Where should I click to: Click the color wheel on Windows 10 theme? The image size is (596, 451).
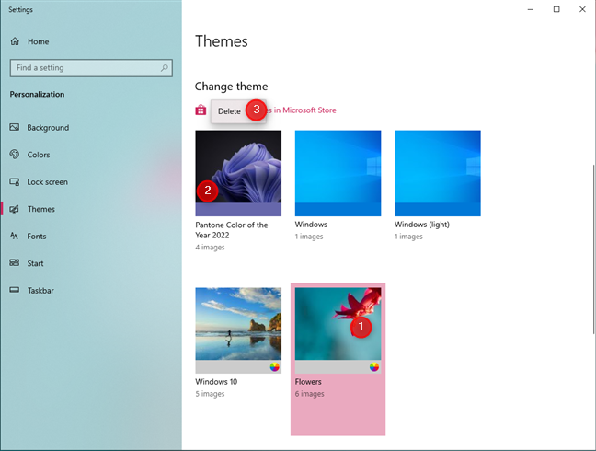pos(274,367)
